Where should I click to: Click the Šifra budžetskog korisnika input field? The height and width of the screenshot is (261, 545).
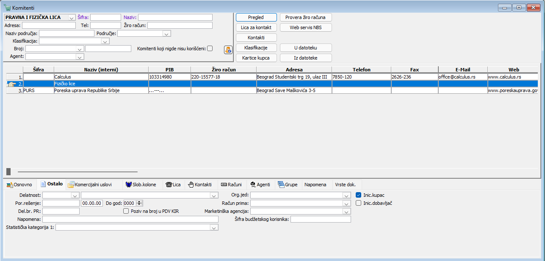click(x=321, y=219)
